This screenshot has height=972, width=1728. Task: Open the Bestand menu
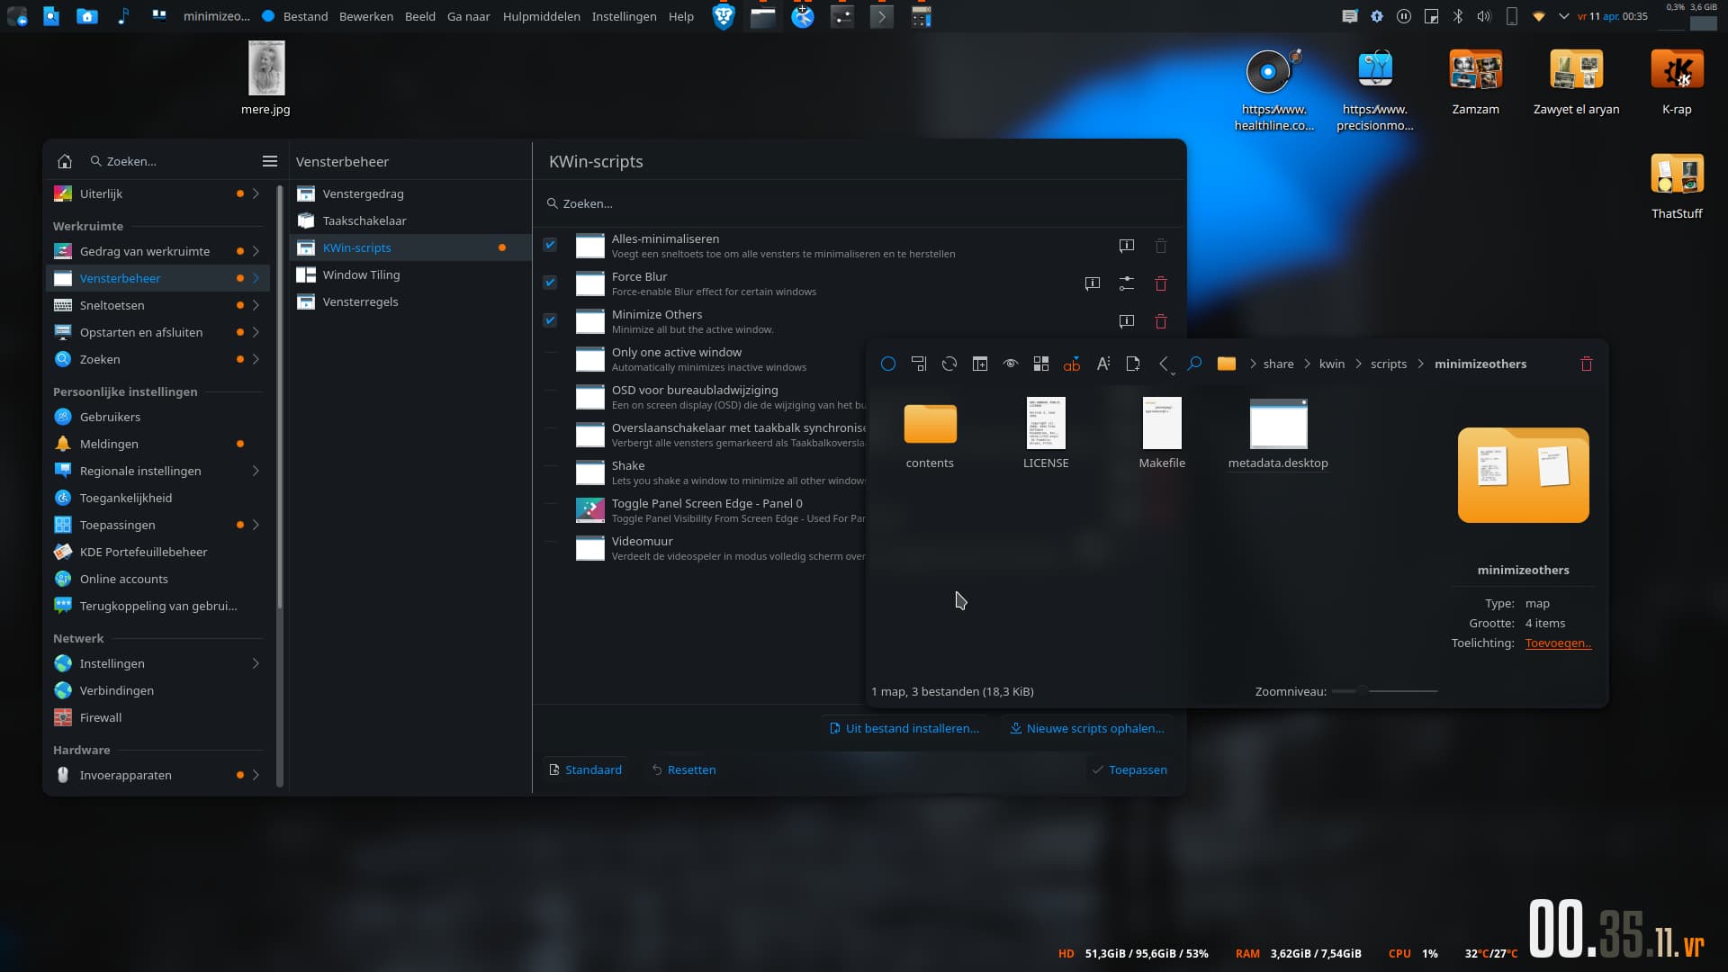[x=305, y=16]
